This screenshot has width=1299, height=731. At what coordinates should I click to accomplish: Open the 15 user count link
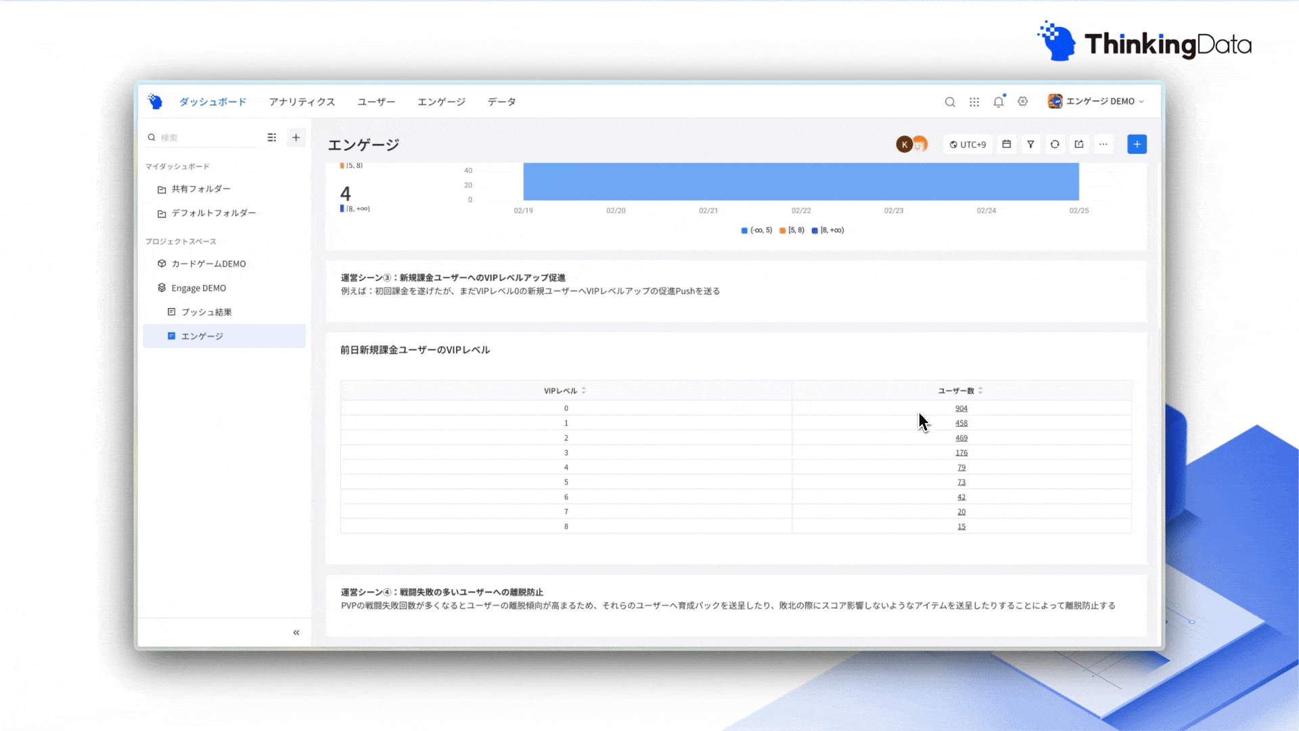click(x=961, y=527)
